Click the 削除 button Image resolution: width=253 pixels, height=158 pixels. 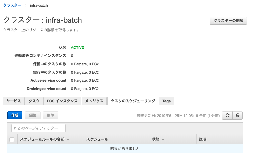50,115
